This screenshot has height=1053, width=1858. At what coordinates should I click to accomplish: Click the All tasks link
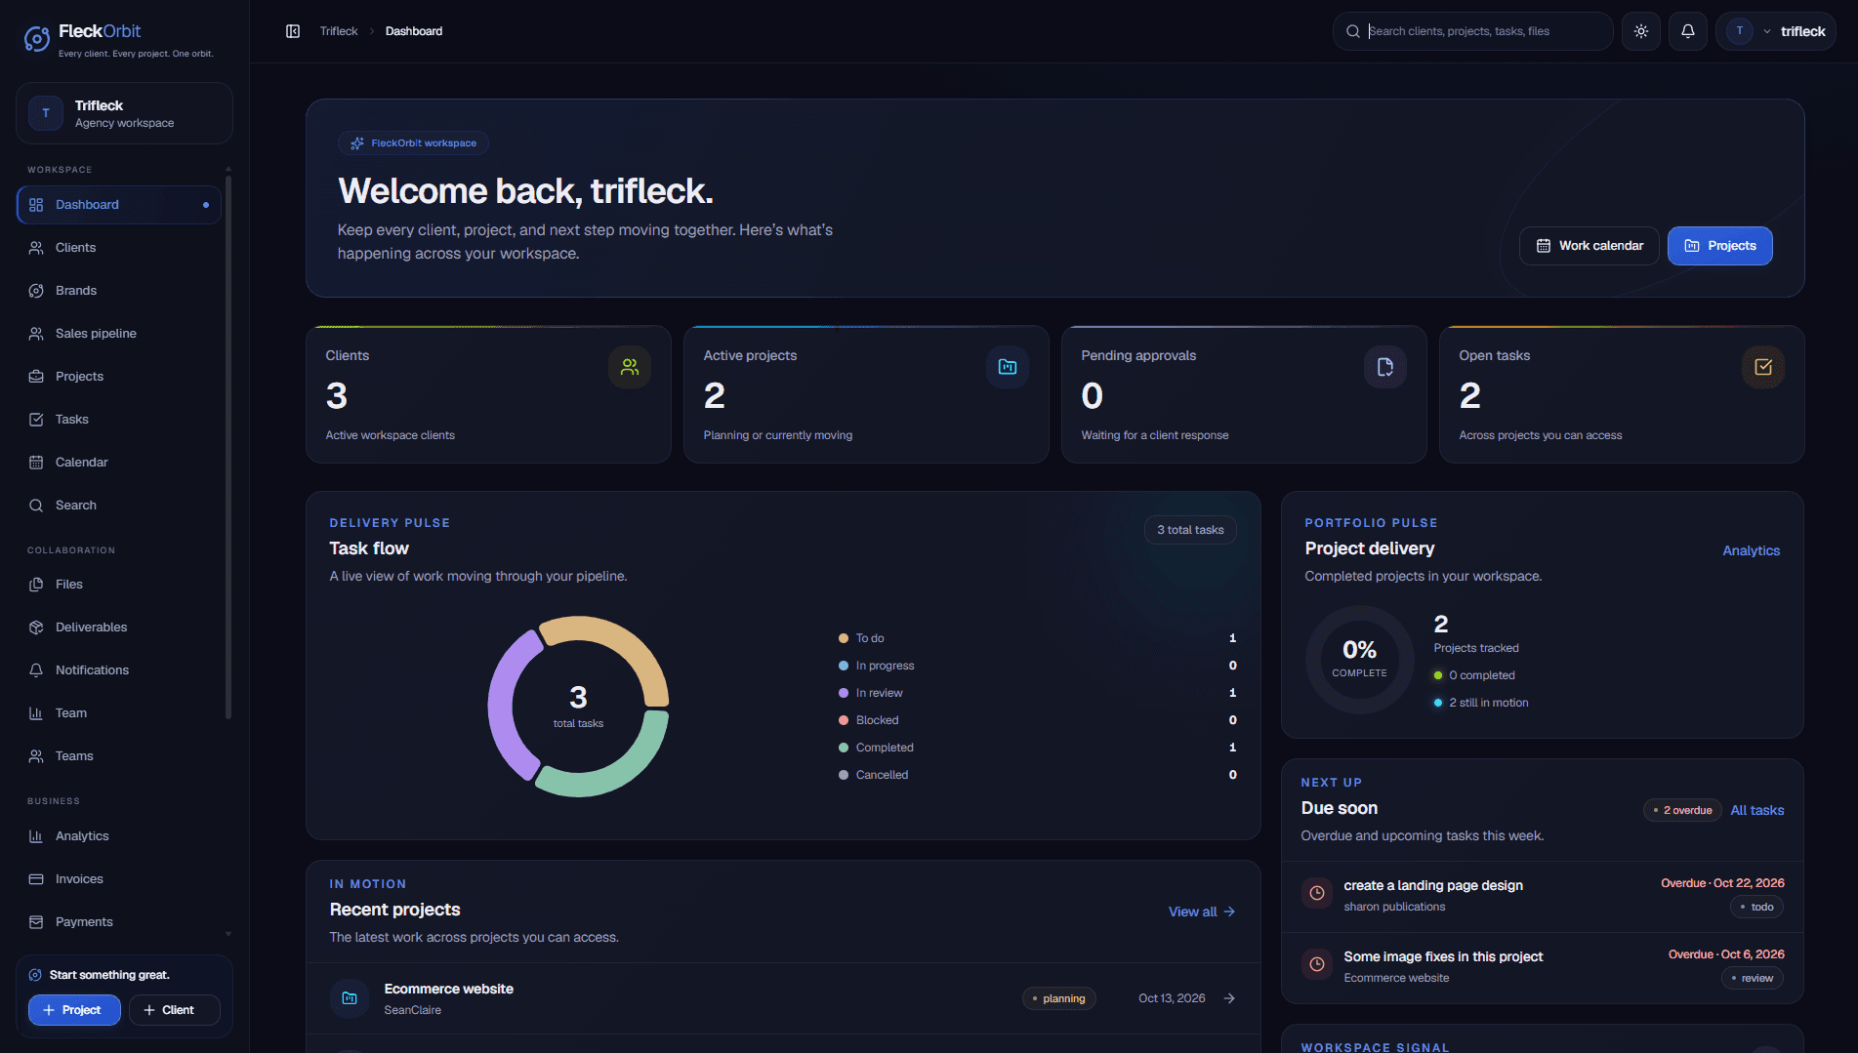point(1756,811)
